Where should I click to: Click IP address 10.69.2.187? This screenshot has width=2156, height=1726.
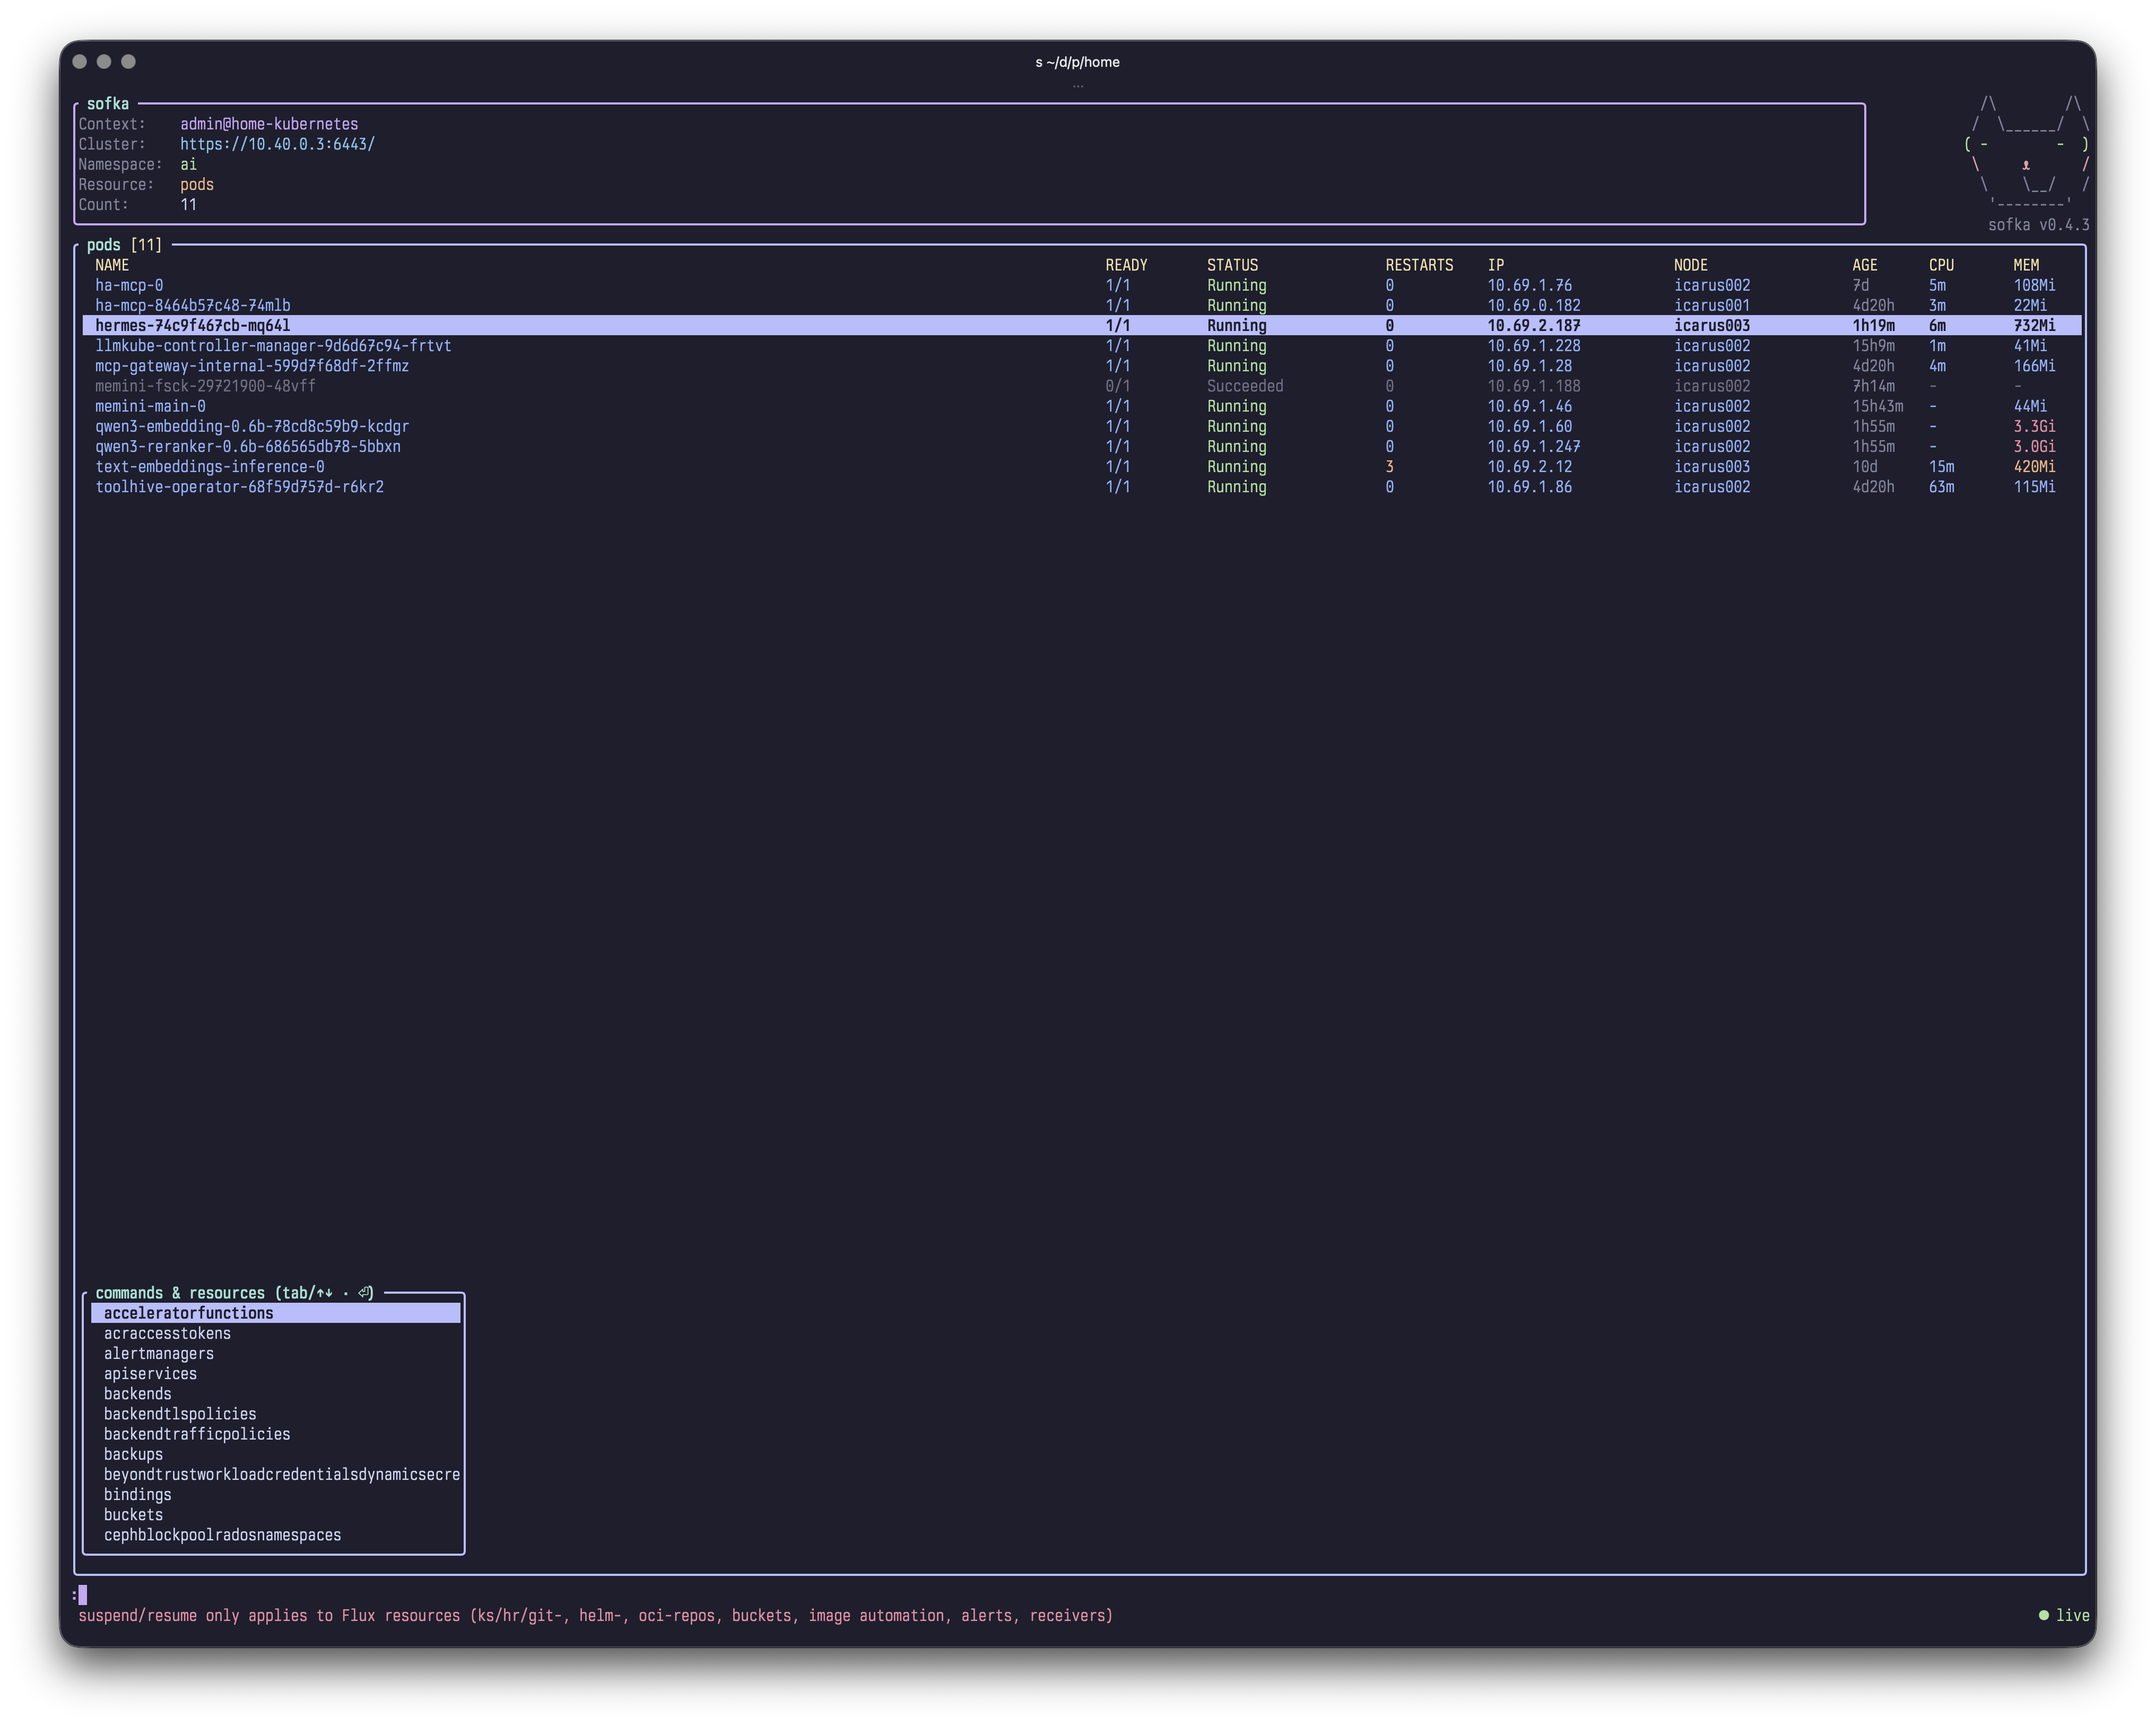[x=1534, y=325]
